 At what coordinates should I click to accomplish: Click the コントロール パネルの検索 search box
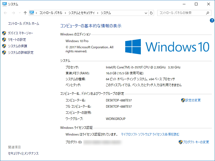(180, 13)
